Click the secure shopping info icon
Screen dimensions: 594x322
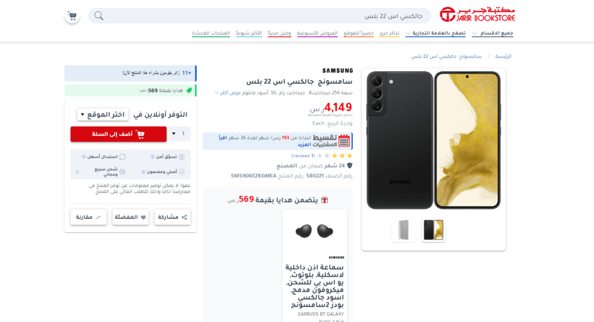(x=153, y=157)
